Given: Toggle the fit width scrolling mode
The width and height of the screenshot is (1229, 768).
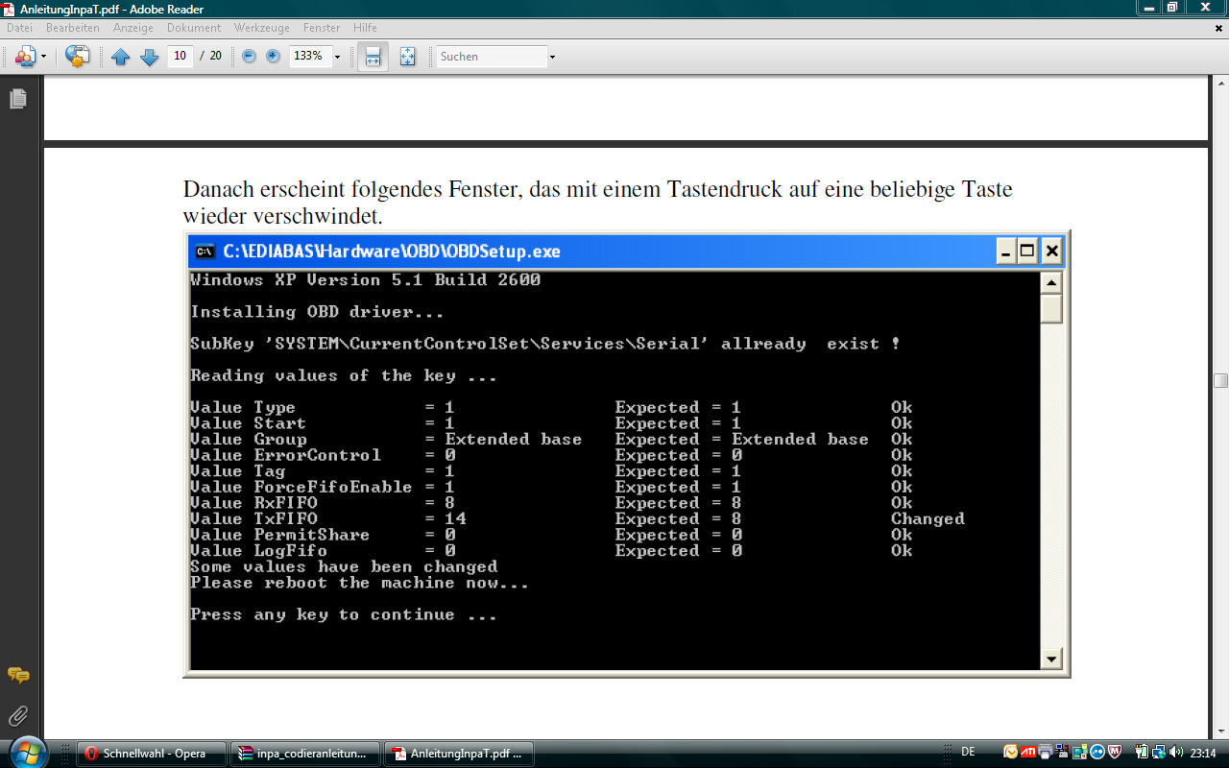Looking at the screenshot, I should tap(373, 57).
